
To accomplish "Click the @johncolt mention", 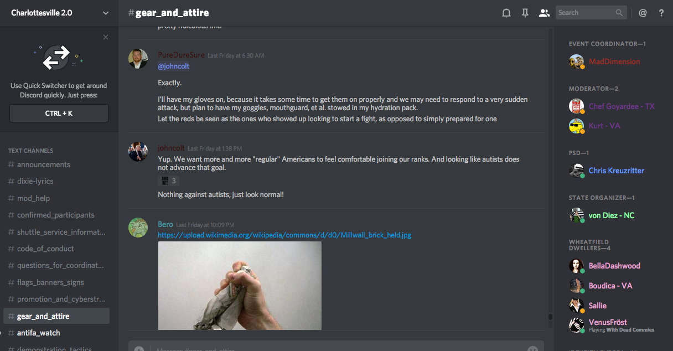I will [174, 66].
